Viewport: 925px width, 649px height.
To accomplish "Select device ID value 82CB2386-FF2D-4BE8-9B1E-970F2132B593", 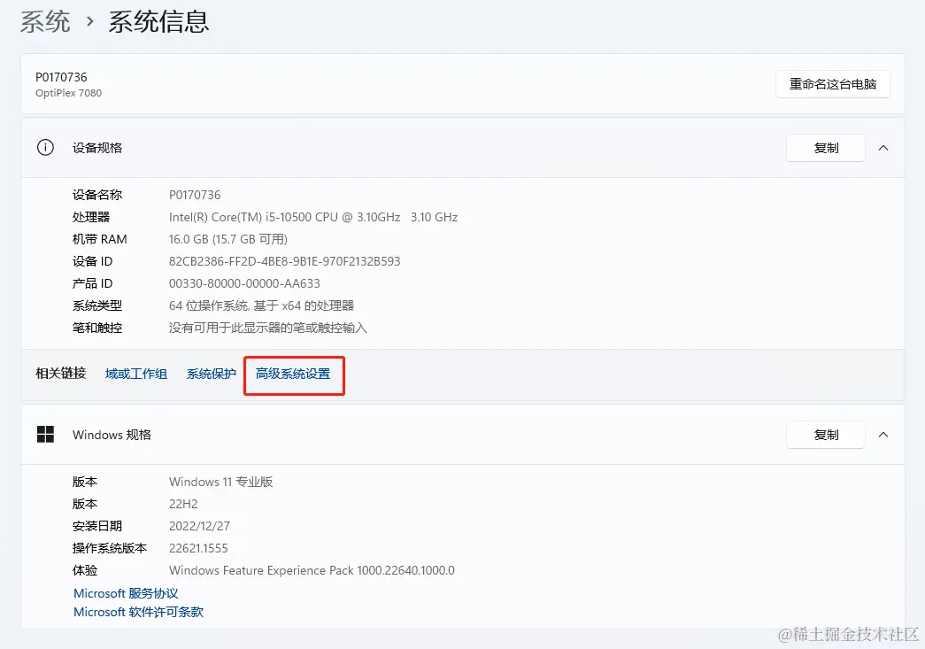I will coord(284,261).
